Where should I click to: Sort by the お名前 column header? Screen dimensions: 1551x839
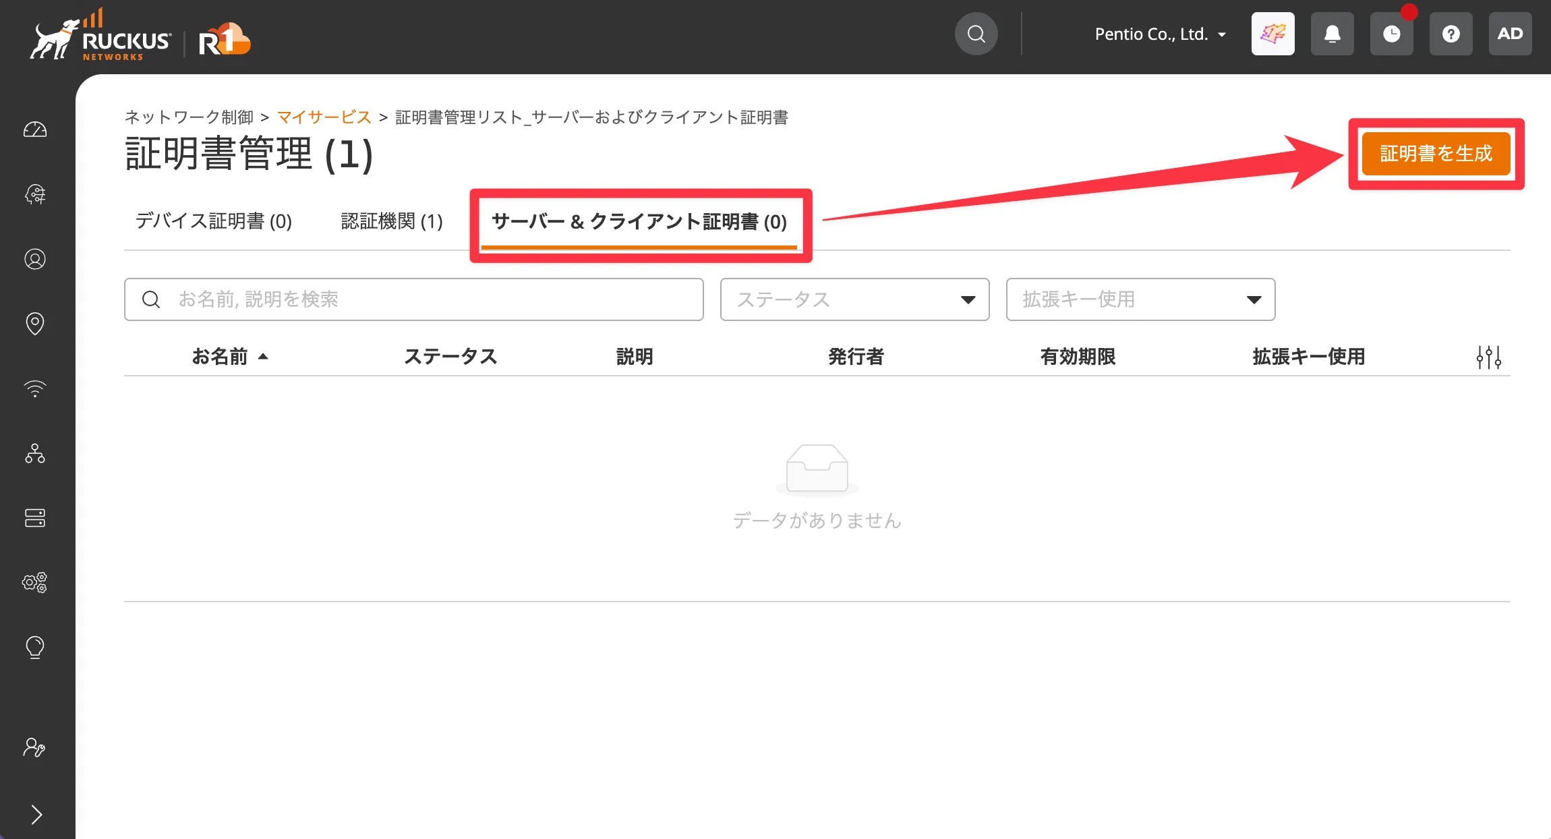pyautogui.click(x=230, y=357)
